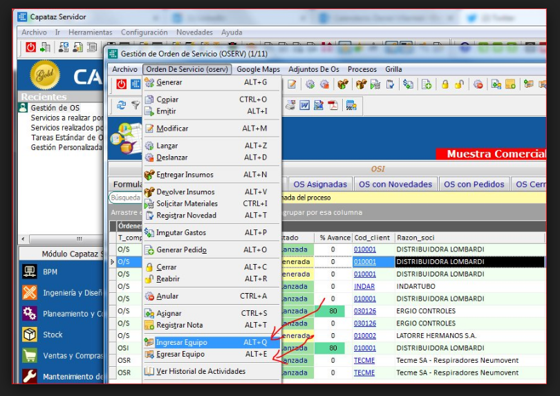The width and height of the screenshot is (560, 396).
Task: Click the open padlock Reabrir toolbar icon
Action: (459, 84)
